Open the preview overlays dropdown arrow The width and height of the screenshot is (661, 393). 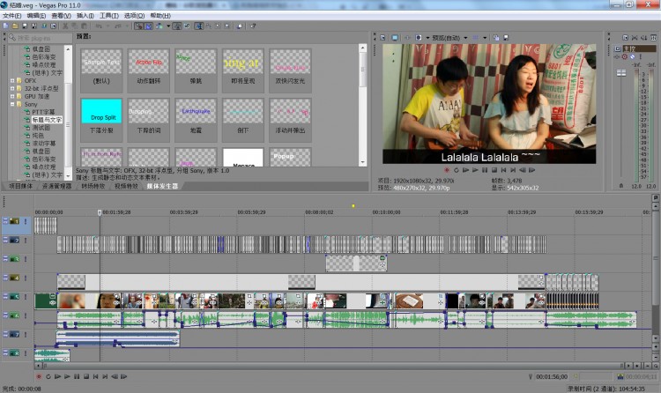point(485,38)
